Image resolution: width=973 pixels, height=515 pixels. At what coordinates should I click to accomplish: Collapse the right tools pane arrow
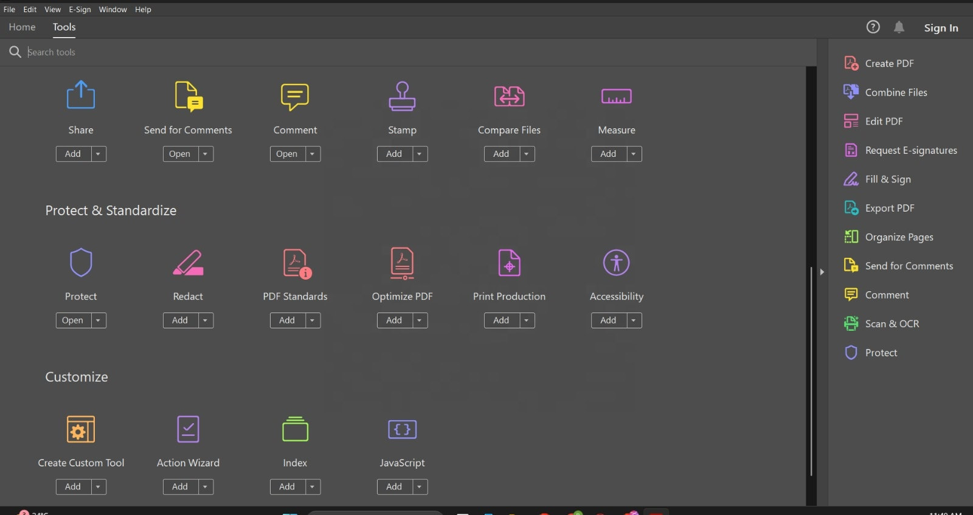[822, 272]
